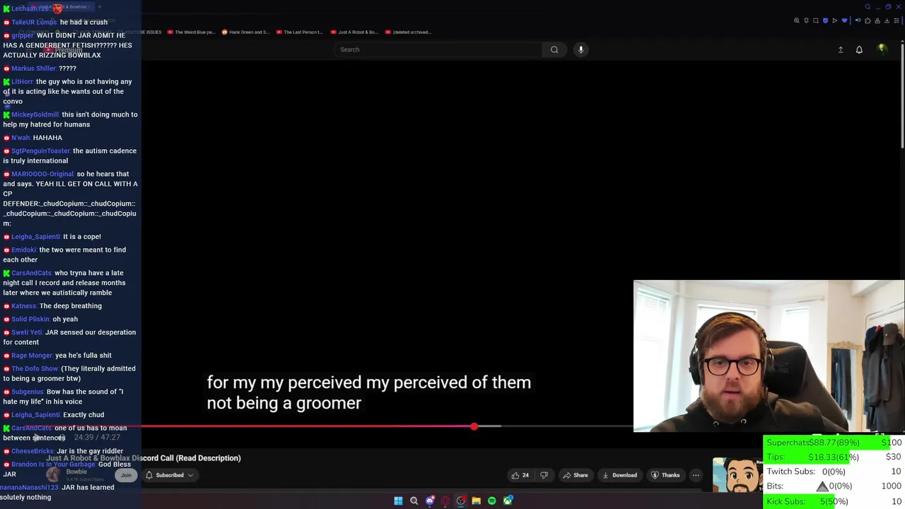Screen dimensions: 905x509
Task: Open the video more actions ellipsis
Action: pyautogui.click(x=696, y=475)
